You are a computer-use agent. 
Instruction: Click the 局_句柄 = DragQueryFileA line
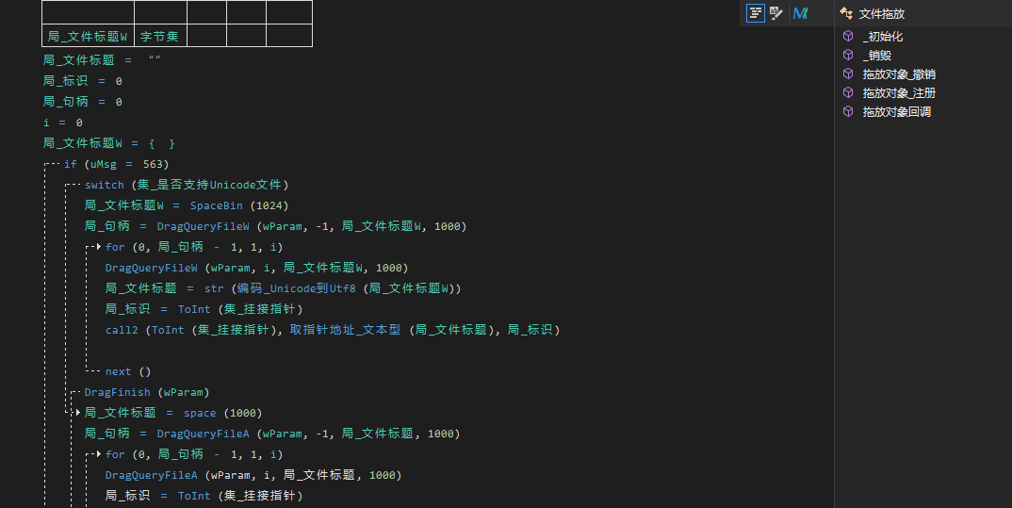[272, 434]
